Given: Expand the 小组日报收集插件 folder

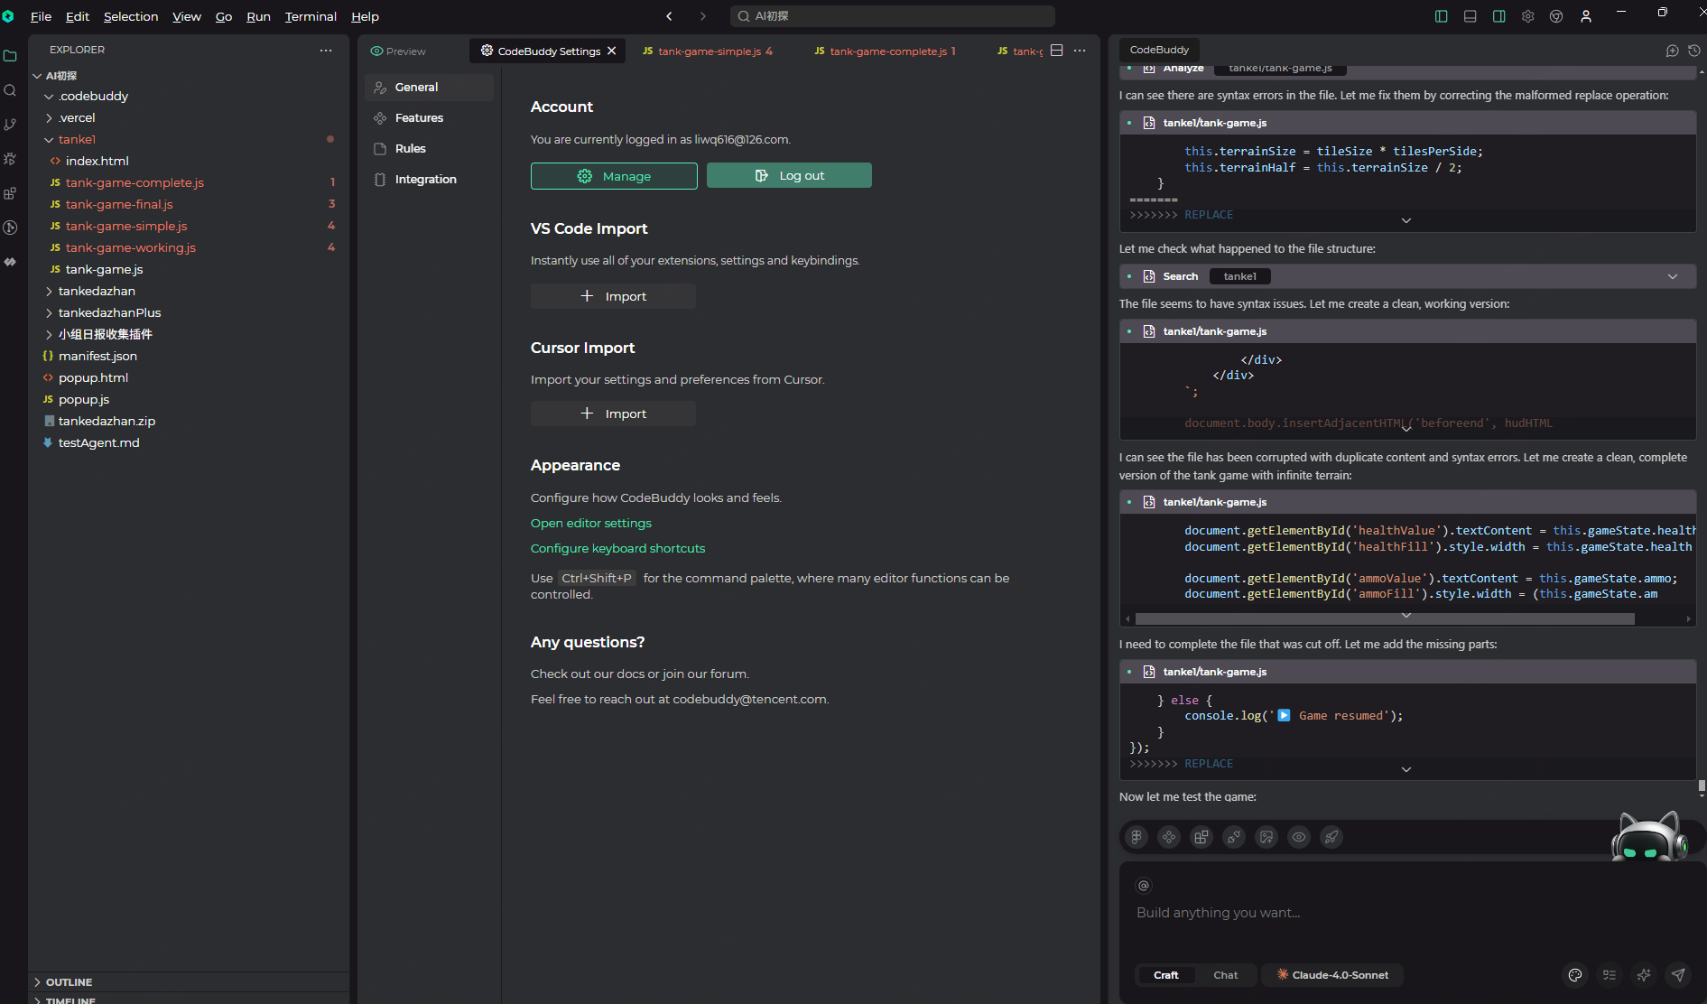Looking at the screenshot, I should pos(49,335).
